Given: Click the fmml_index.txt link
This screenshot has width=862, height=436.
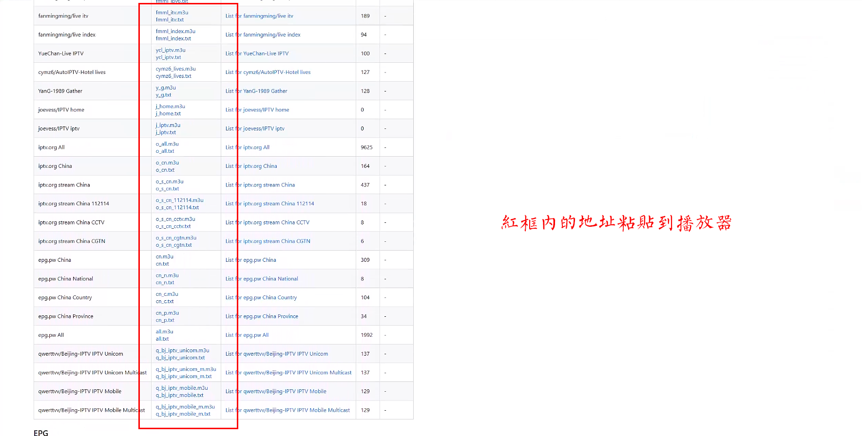Looking at the screenshot, I should (x=173, y=38).
